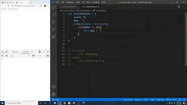Open the Manage gear in VS Code
This screenshot has width=187, height=105.
(x=54, y=94)
